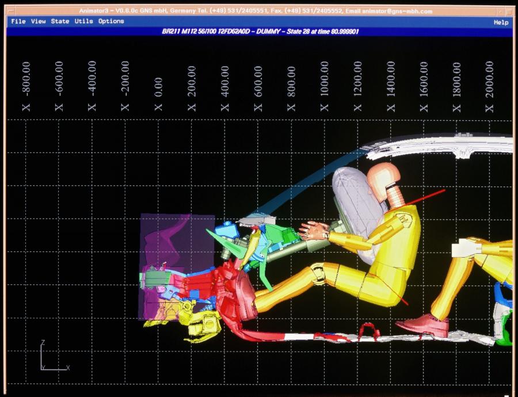This screenshot has width=518, height=397.
Task: Click the X -600.00 grid label
Action: (x=59, y=86)
